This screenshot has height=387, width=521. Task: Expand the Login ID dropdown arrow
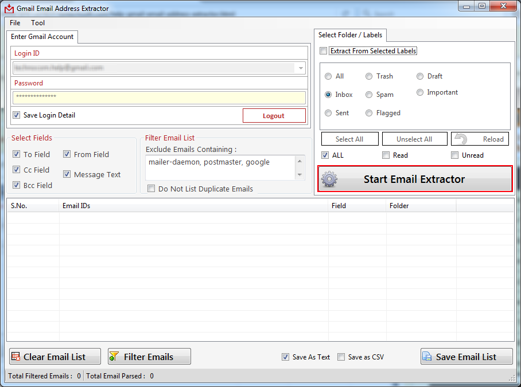click(x=301, y=68)
